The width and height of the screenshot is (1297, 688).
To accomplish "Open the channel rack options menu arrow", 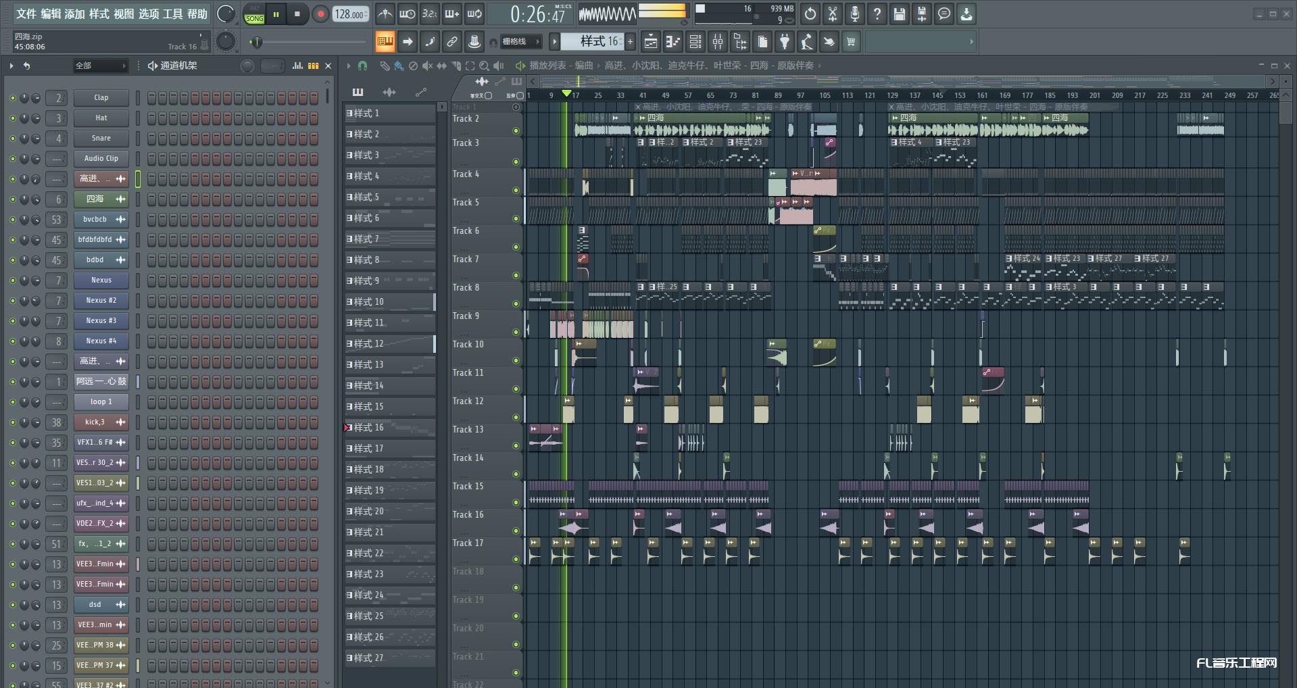I will pyautogui.click(x=11, y=66).
